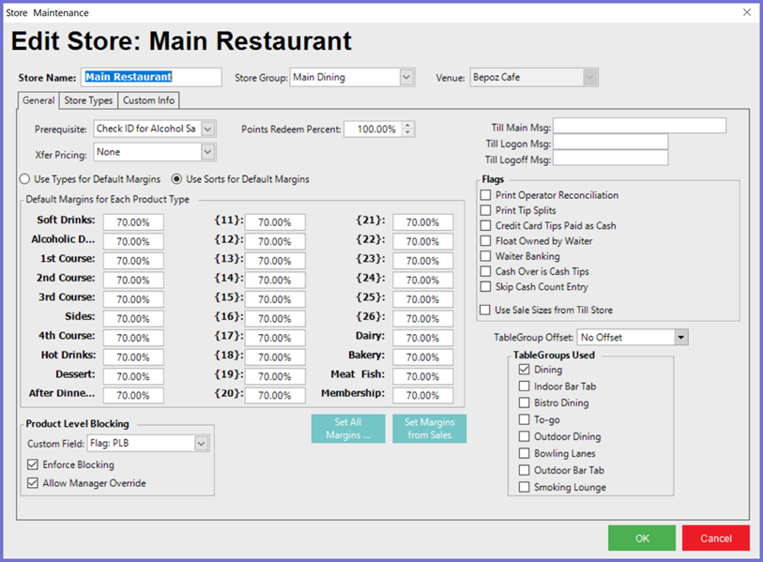Screen dimensions: 763x562
Task: Click the green OK button
Action: [x=641, y=538]
